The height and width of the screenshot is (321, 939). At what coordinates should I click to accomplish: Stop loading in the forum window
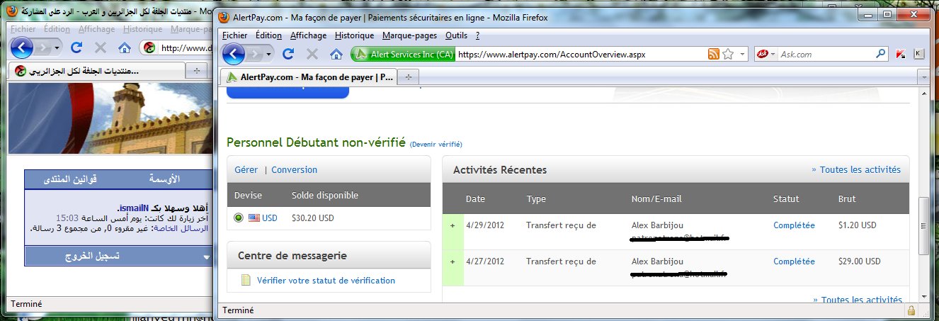(100, 48)
